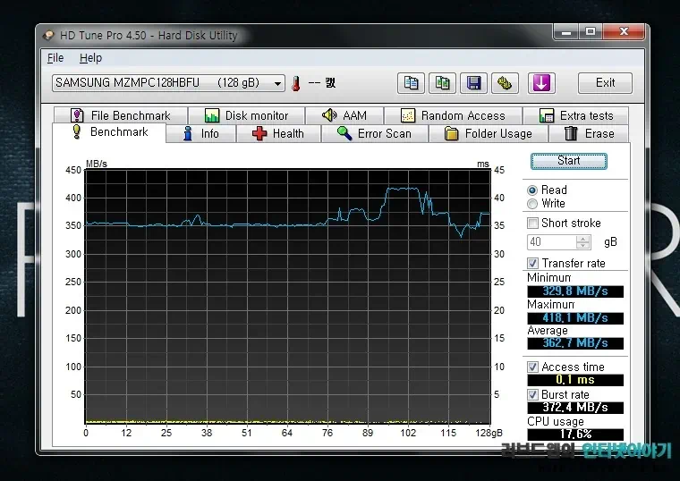The height and width of the screenshot is (481, 680).
Task: Switch to the Disk monitor tab
Action: pyautogui.click(x=246, y=115)
